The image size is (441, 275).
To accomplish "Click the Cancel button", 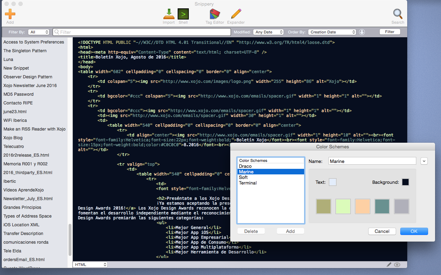I will (x=382, y=231).
